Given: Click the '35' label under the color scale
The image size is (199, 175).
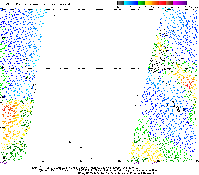Looking at the screenshot, I should point(166,7).
